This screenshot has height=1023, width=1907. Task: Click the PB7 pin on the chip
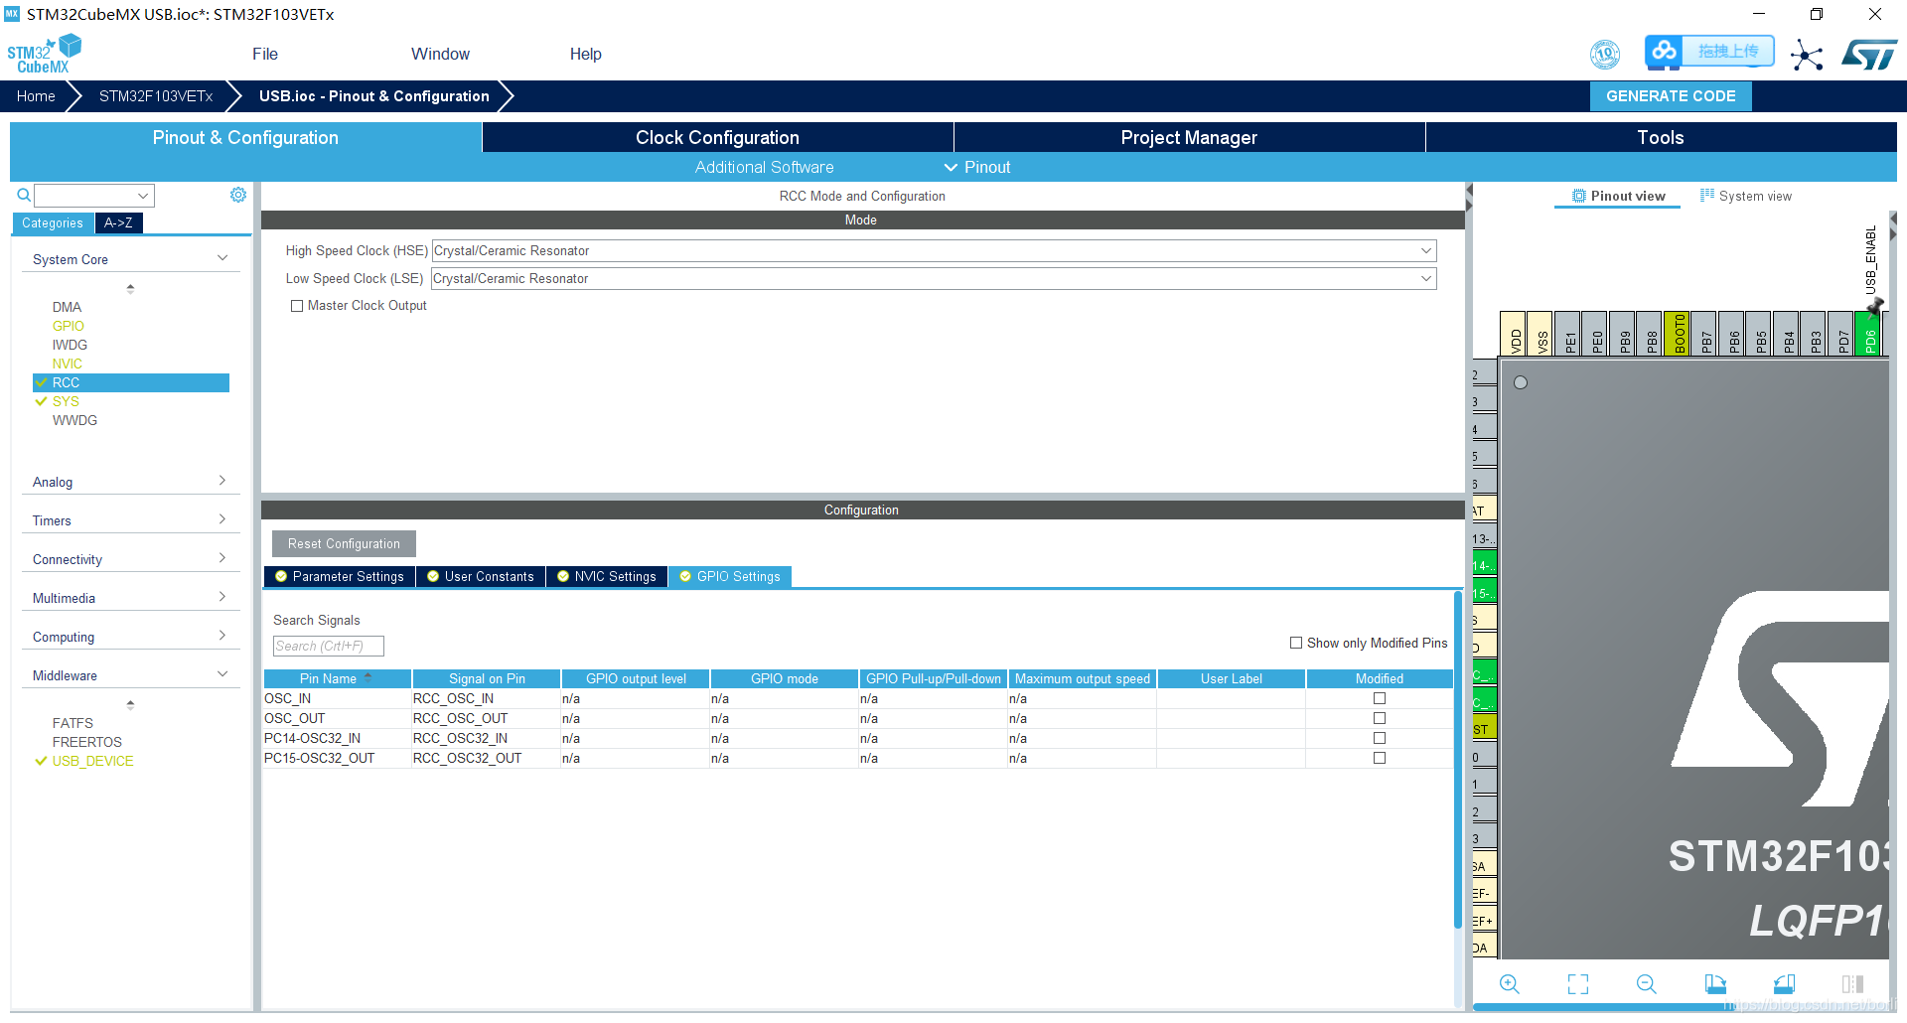1704,334
